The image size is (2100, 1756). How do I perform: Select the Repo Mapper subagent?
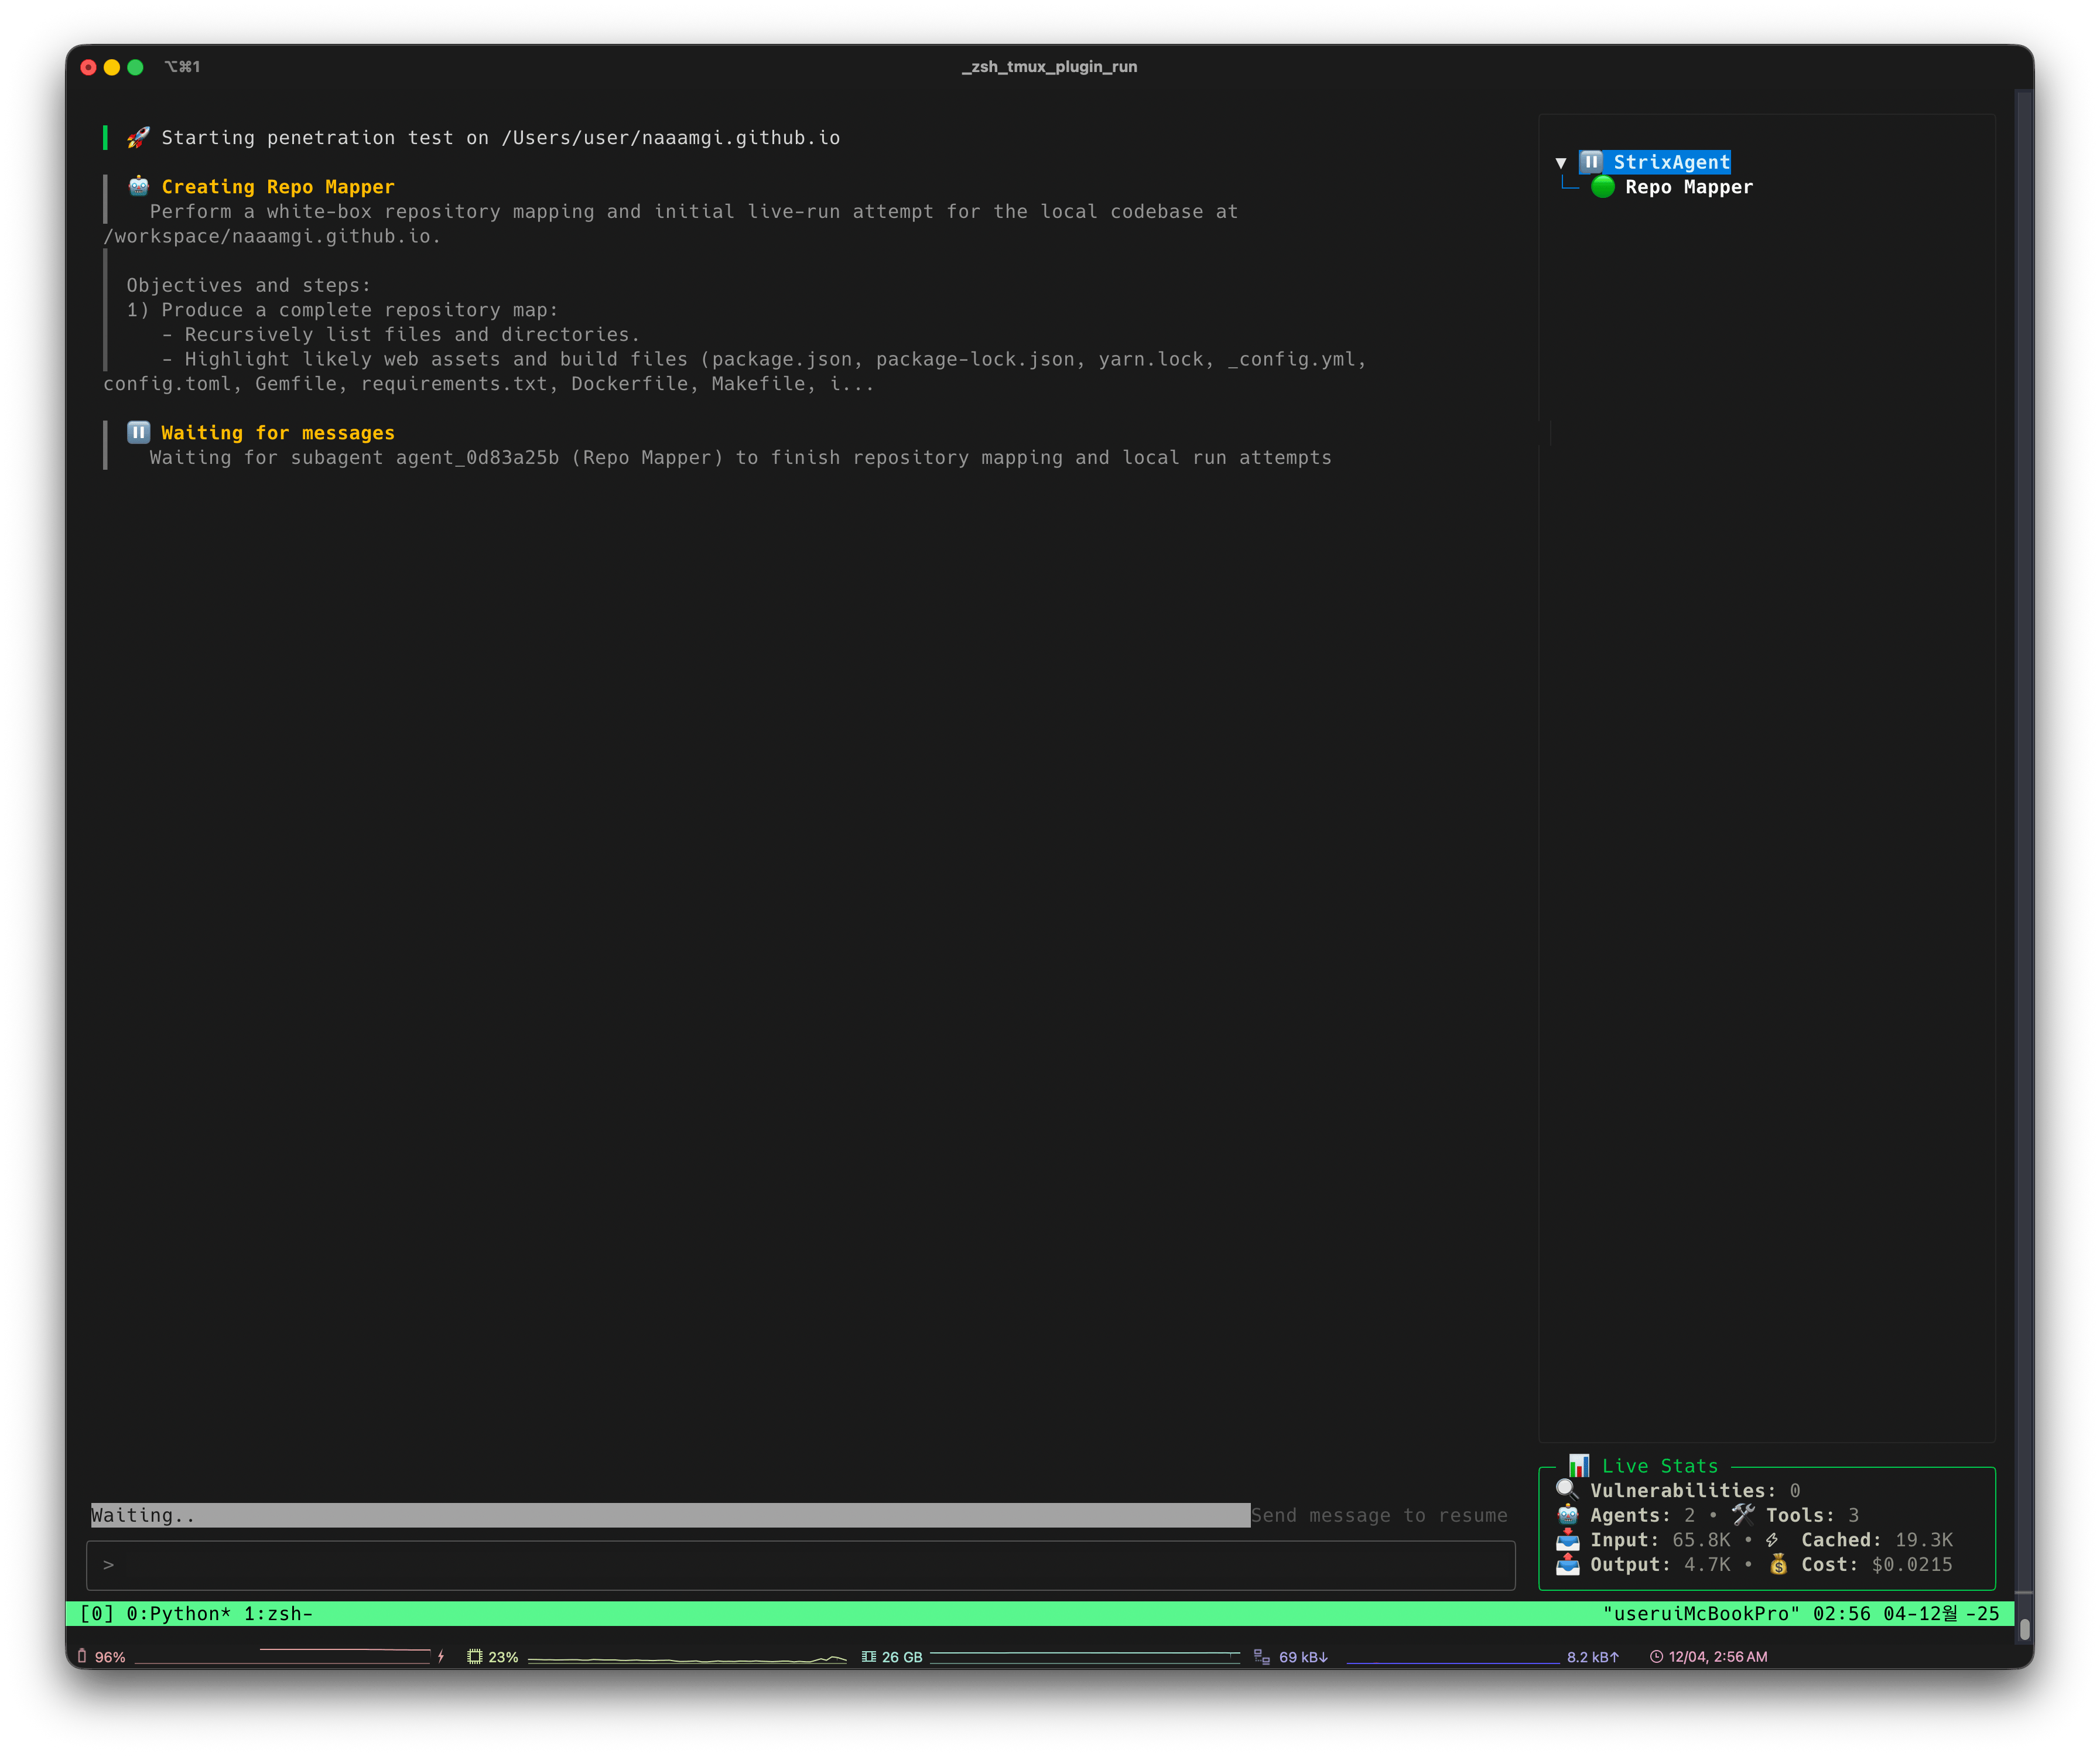[1688, 187]
